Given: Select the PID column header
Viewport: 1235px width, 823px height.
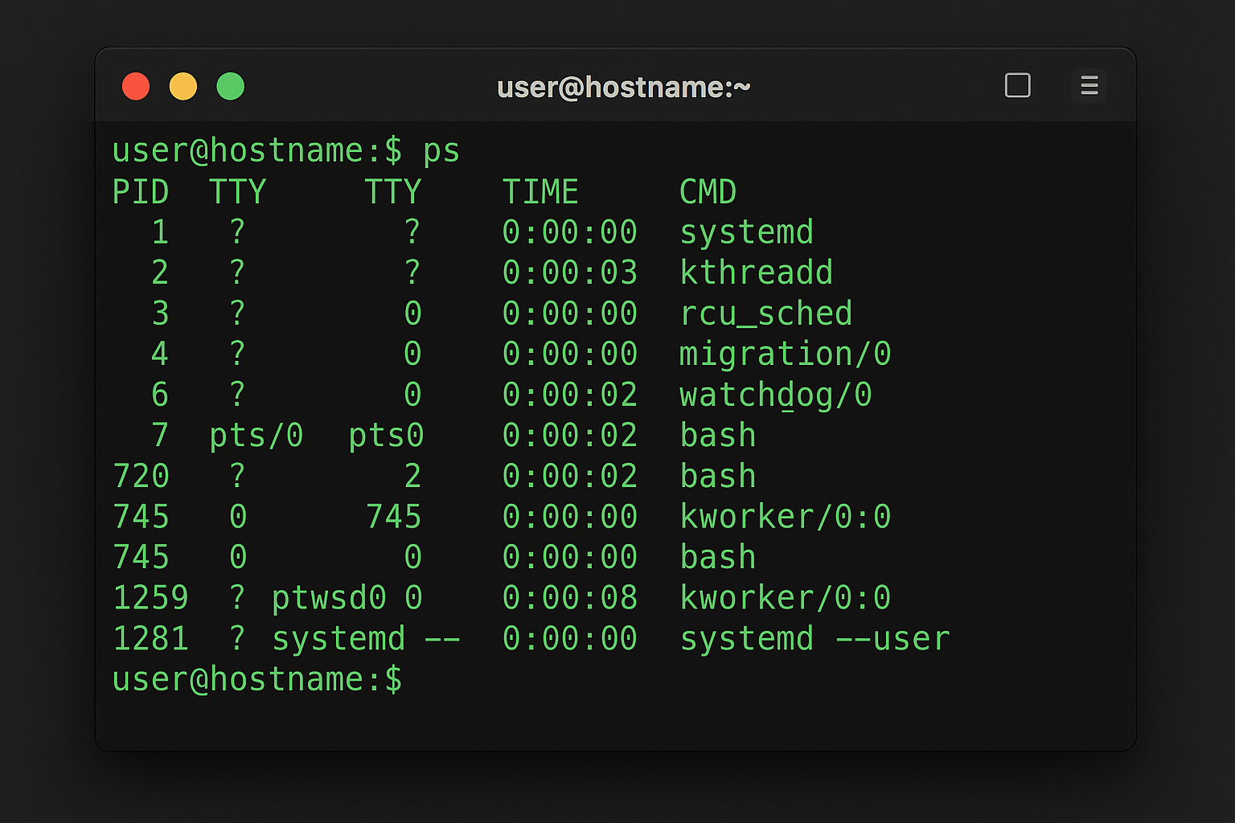Looking at the screenshot, I should (x=142, y=191).
